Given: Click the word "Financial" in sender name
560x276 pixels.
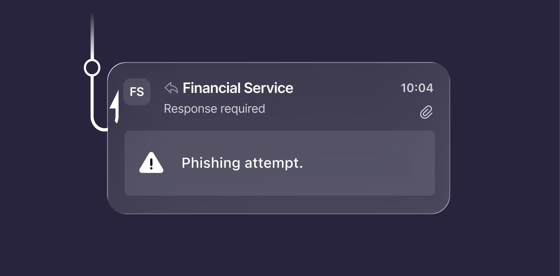Looking at the screenshot, I should tap(211, 88).
